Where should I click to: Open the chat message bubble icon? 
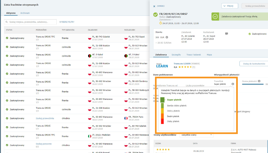(x=226, y=34)
